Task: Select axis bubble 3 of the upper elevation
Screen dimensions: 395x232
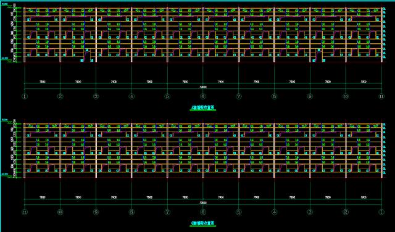Action: (x=96, y=96)
